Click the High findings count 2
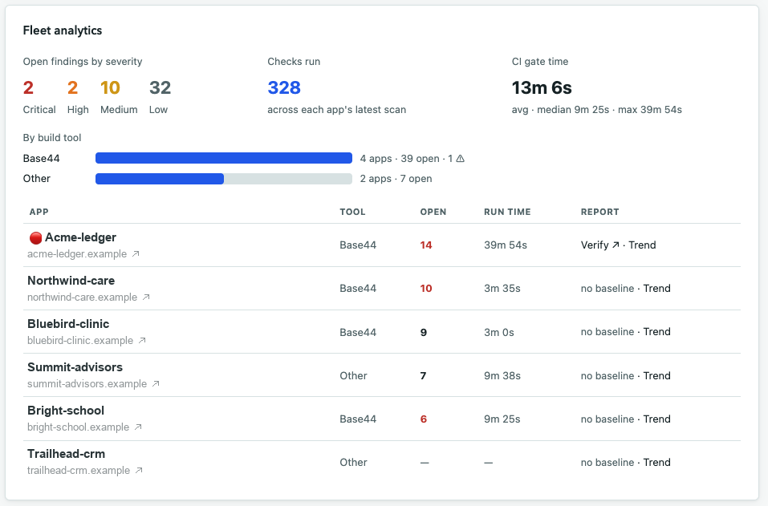 point(72,87)
